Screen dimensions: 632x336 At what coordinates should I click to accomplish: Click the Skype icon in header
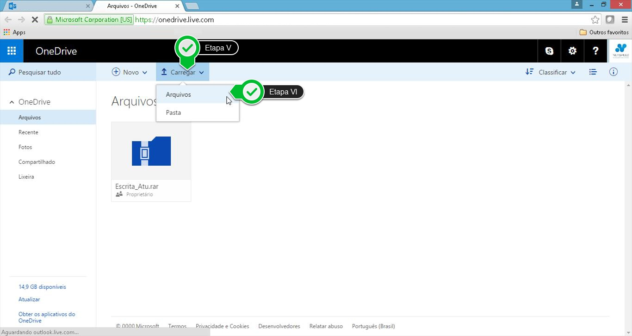point(549,51)
